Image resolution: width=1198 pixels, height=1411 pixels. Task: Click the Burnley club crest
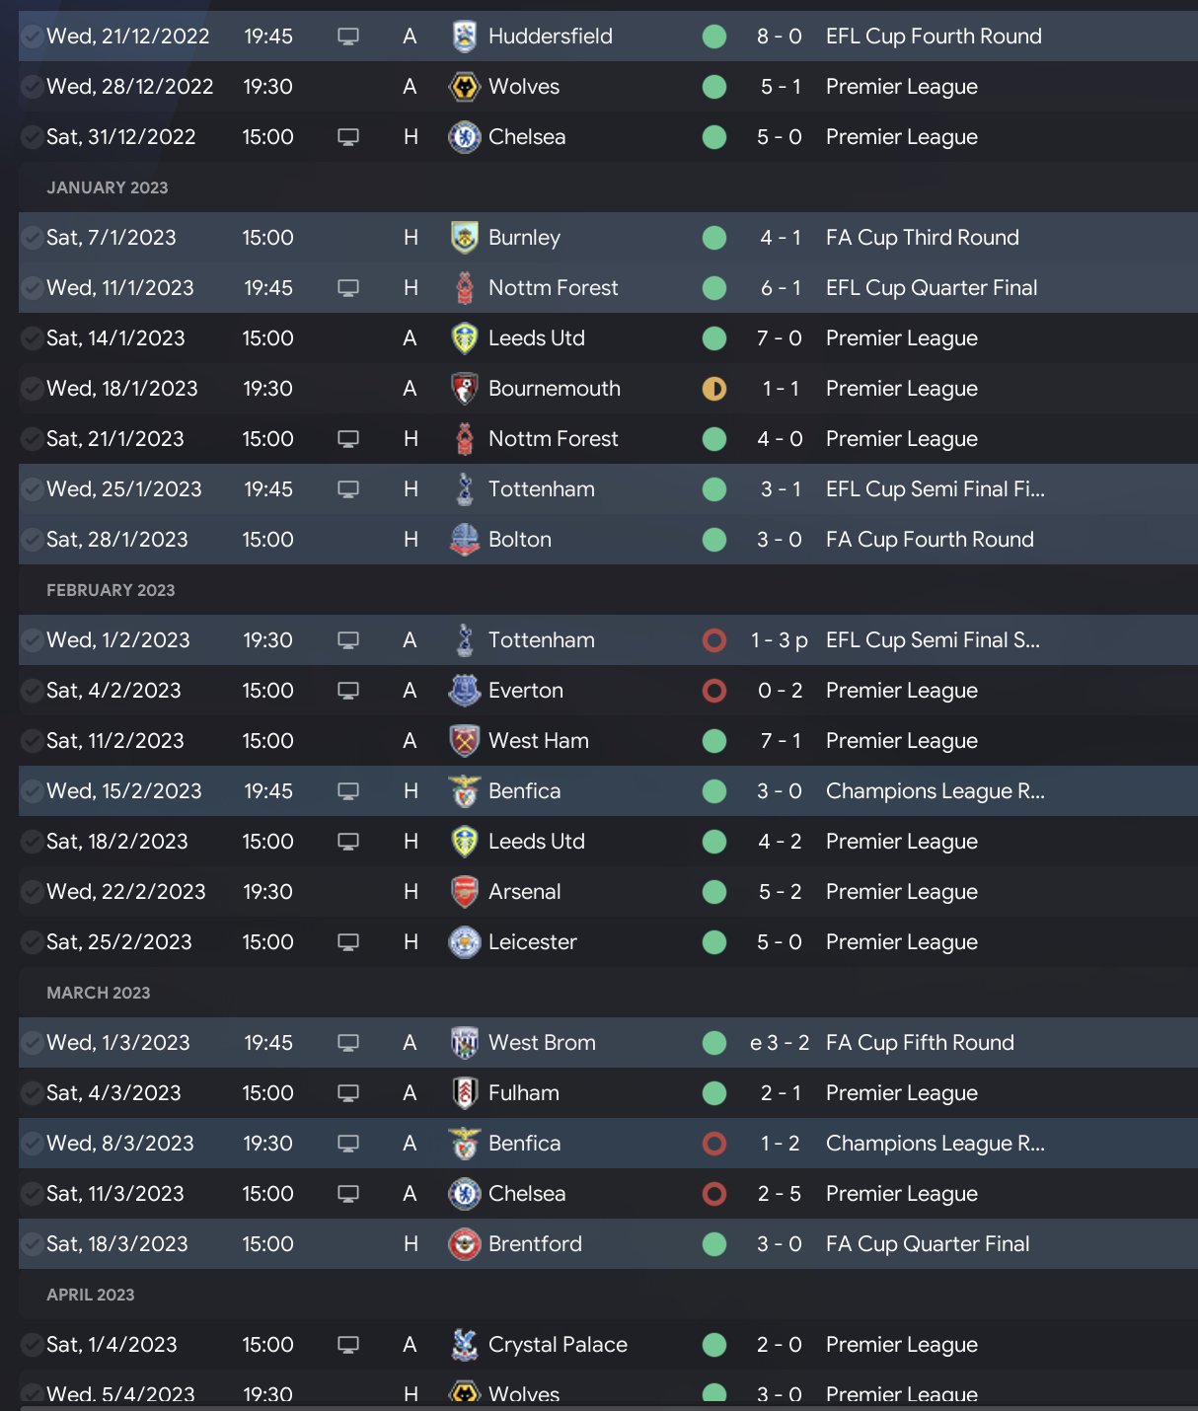(x=464, y=238)
